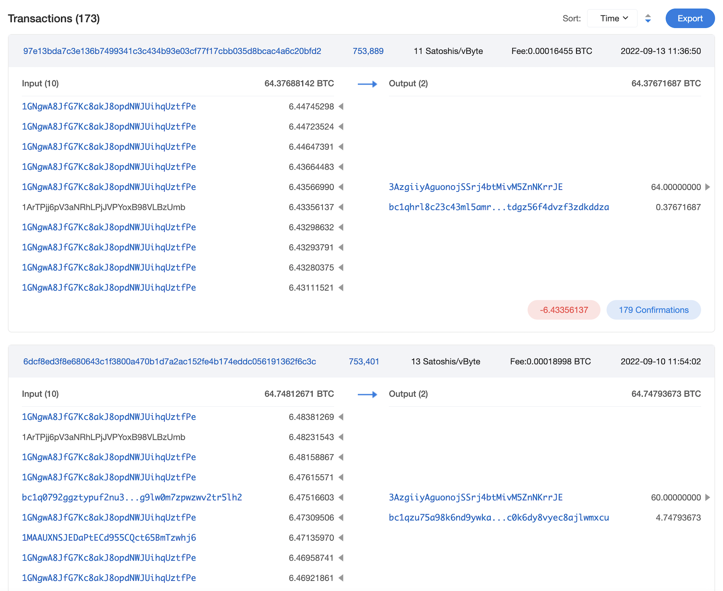Click left triangle beside input amount 6.47516603
The height and width of the screenshot is (591, 723).
point(341,498)
